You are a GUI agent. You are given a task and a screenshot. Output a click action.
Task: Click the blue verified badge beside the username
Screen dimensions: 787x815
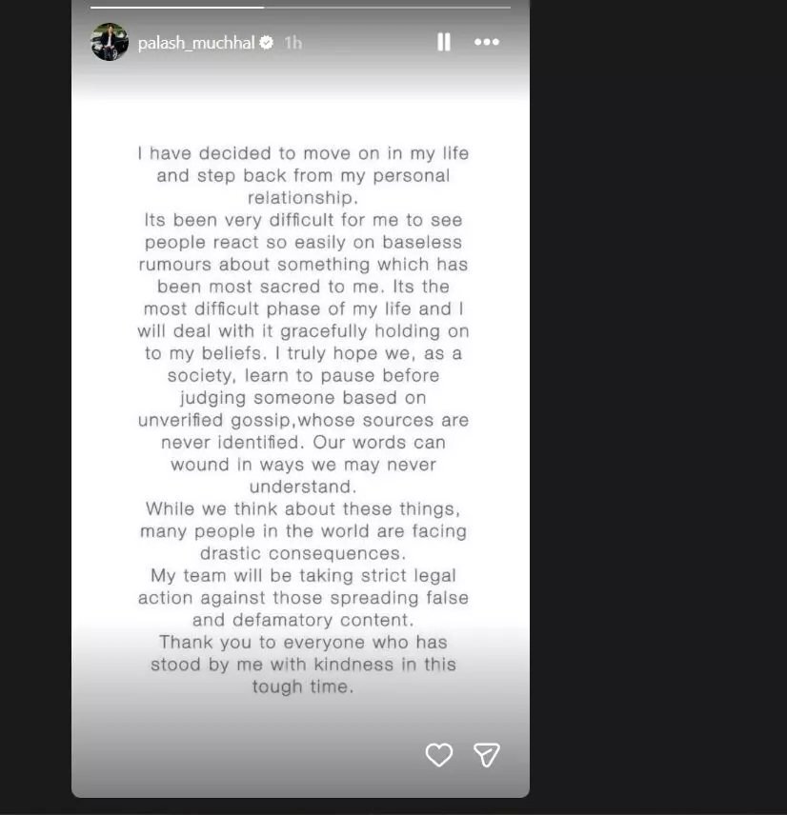(x=267, y=43)
